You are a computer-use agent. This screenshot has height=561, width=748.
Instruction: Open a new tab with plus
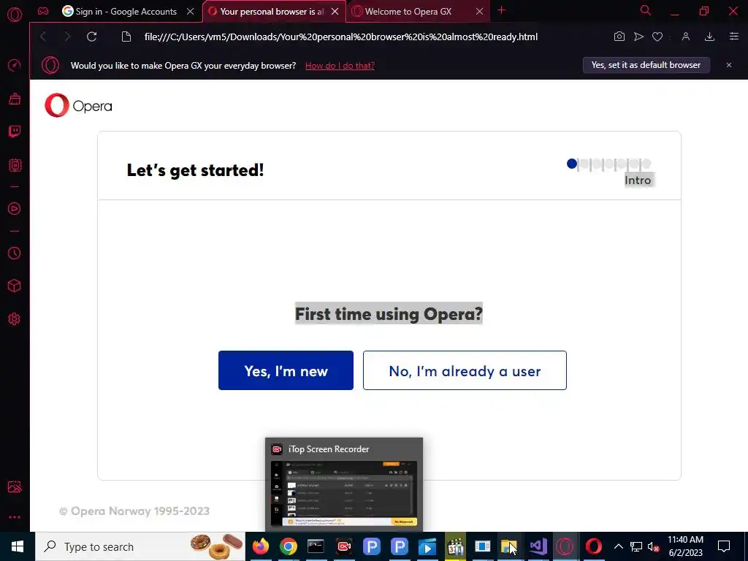[x=501, y=10]
